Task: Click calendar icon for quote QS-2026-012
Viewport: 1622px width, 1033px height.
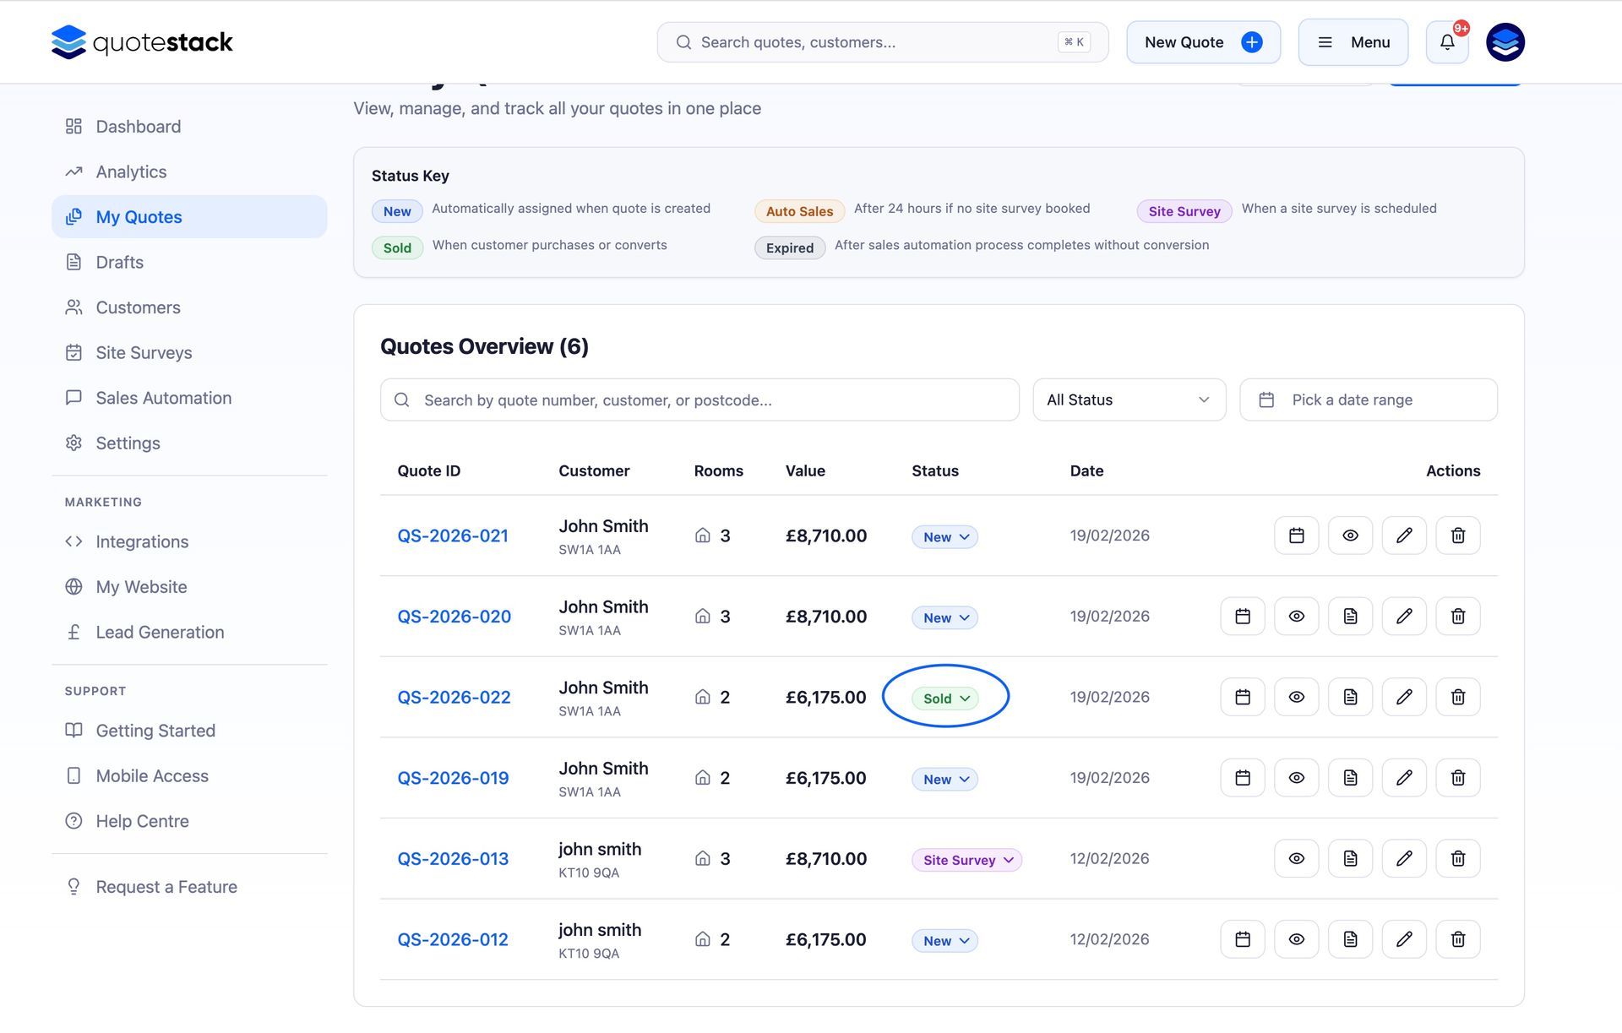Action: [1242, 939]
